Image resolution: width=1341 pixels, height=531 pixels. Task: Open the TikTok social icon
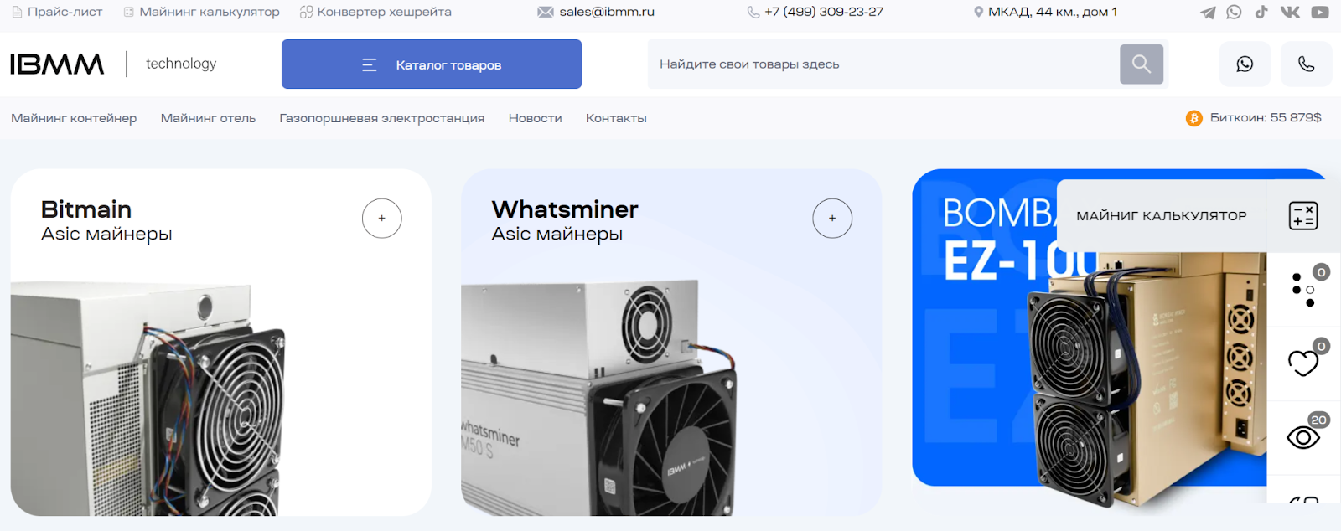point(1261,12)
